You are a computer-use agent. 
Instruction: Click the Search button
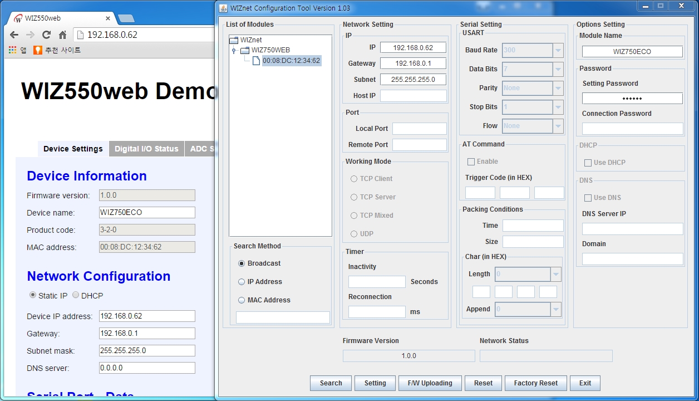click(x=331, y=383)
